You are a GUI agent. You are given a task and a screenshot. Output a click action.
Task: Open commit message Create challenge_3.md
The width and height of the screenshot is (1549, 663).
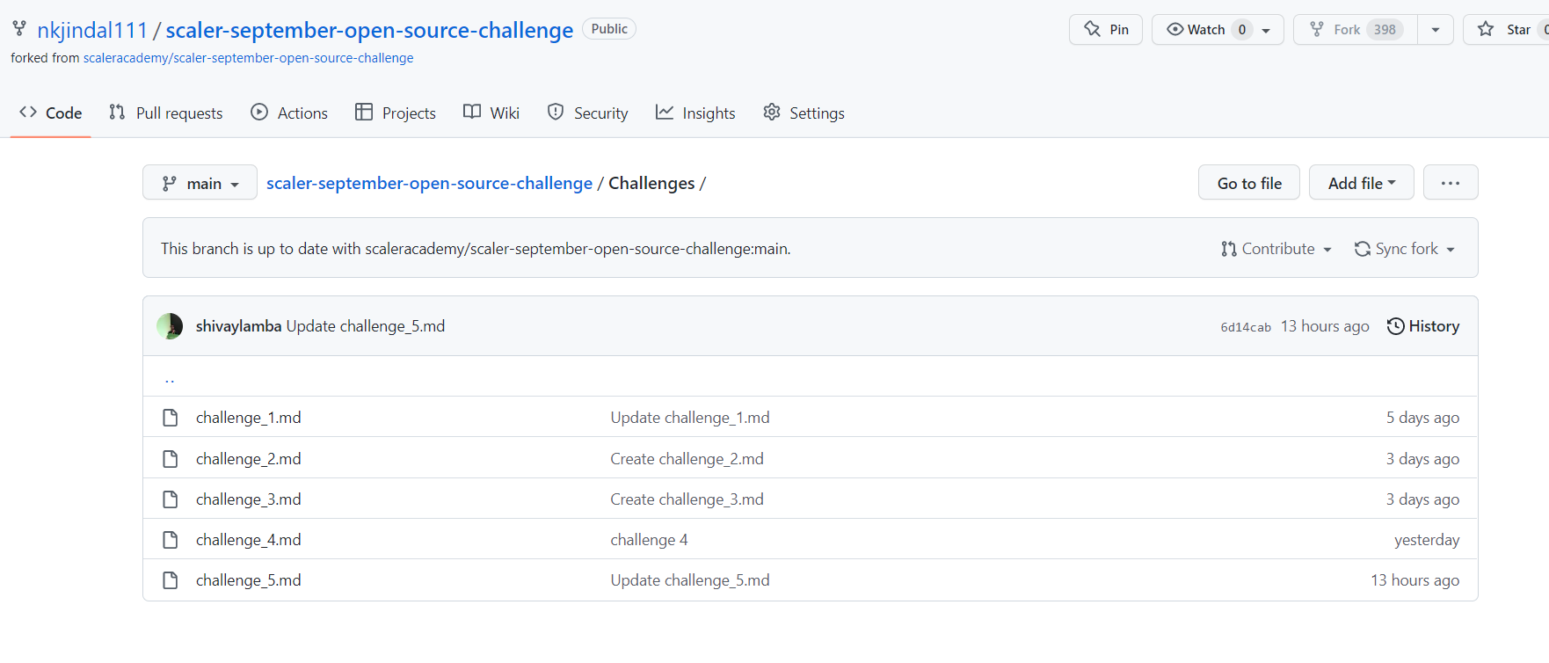click(687, 499)
